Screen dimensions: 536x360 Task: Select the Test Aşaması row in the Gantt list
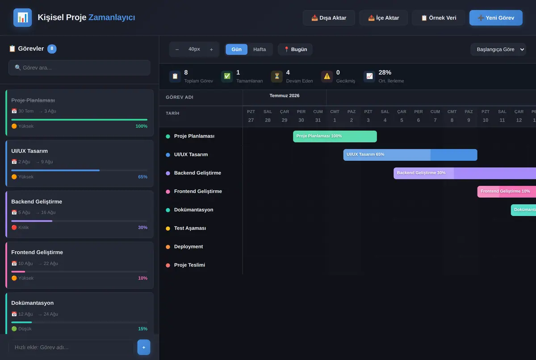[201, 228]
